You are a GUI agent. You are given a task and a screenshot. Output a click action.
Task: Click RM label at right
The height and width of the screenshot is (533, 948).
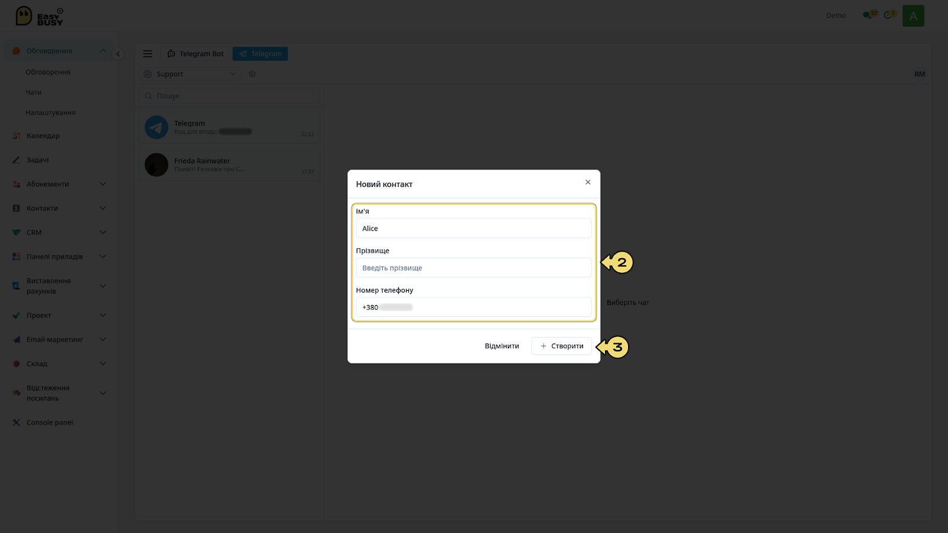coord(920,74)
